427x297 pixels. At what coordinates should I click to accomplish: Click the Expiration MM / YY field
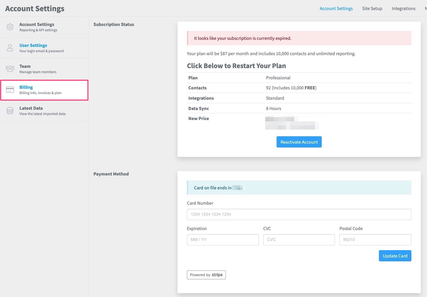(x=223, y=240)
